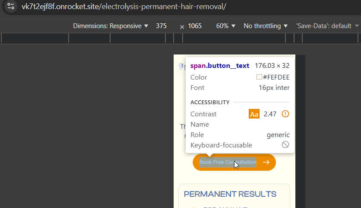Click the orange Aa contrast badge
Viewport: 361px width, 208px height.
tap(254, 114)
